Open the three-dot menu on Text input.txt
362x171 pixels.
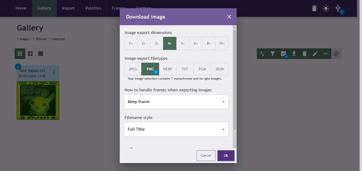(54, 71)
